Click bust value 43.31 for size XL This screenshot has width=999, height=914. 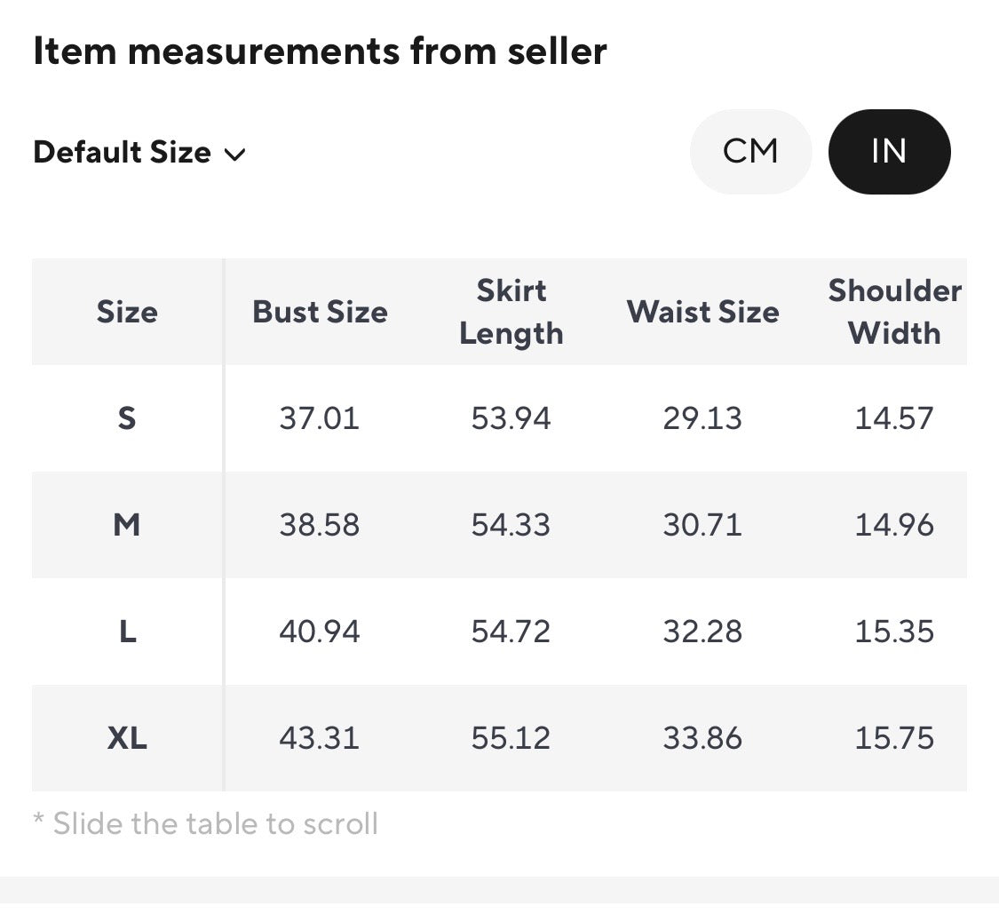pos(319,738)
